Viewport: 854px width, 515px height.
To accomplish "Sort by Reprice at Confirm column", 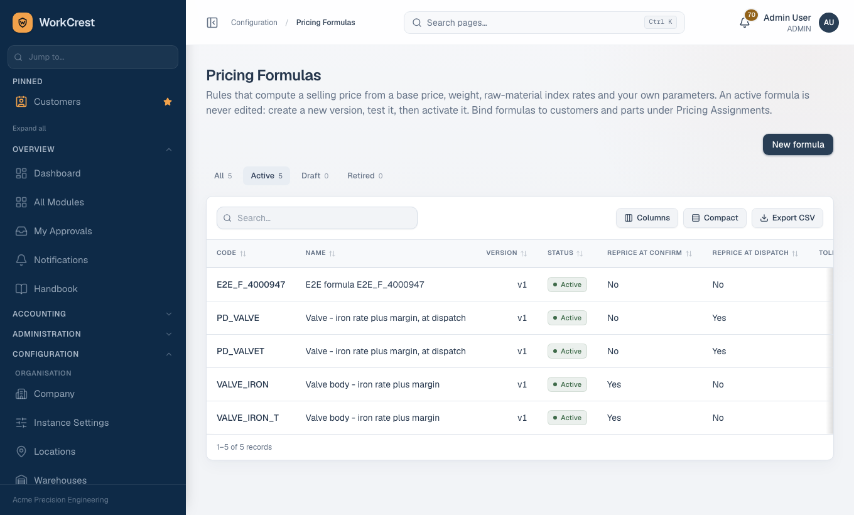I will [x=649, y=253].
